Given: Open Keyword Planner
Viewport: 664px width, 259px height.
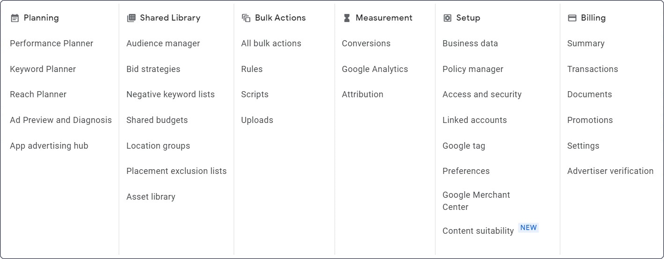Looking at the screenshot, I should pos(43,69).
